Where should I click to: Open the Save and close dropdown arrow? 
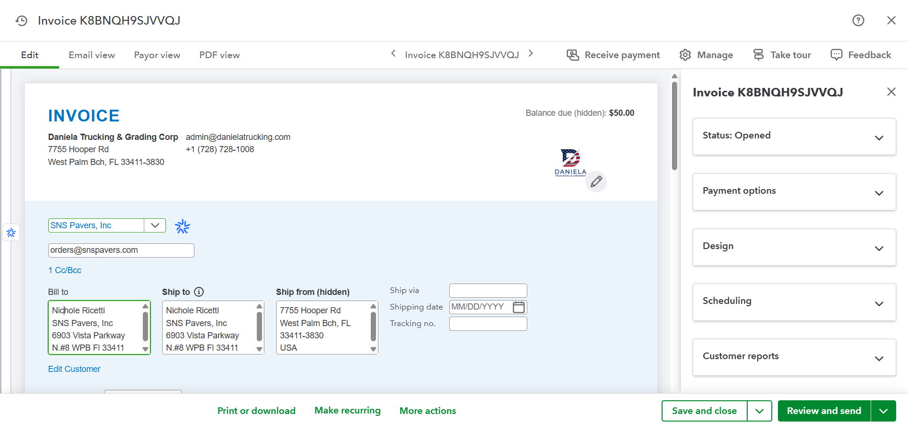[x=760, y=411]
